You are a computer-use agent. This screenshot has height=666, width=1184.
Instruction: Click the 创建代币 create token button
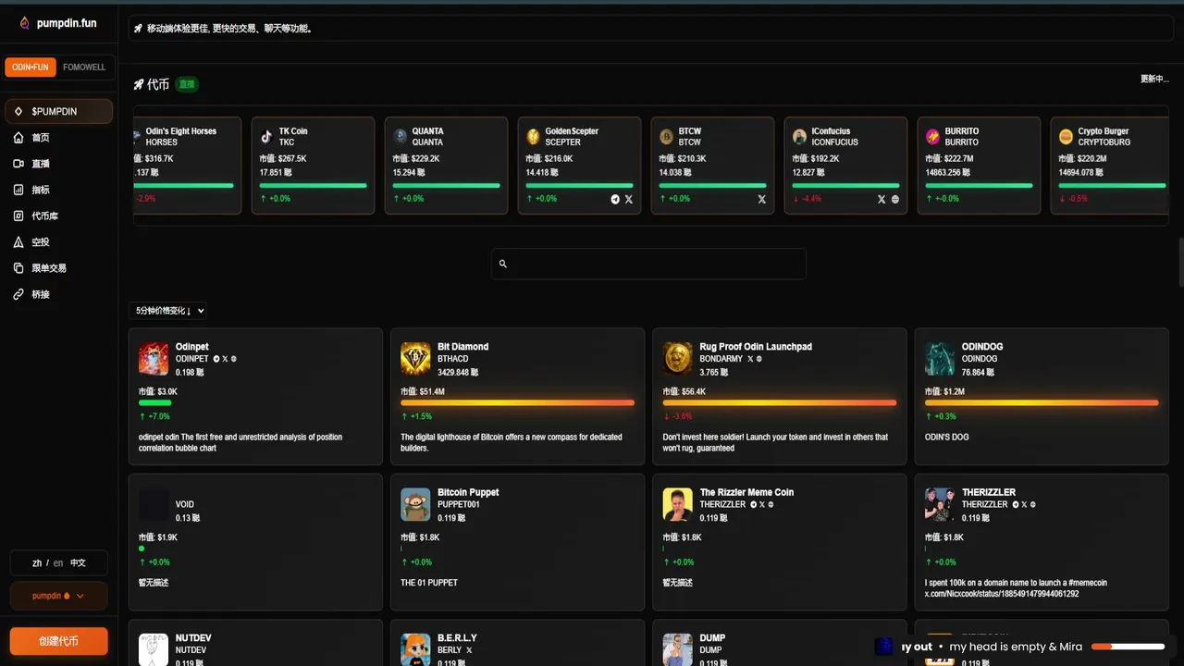click(58, 641)
